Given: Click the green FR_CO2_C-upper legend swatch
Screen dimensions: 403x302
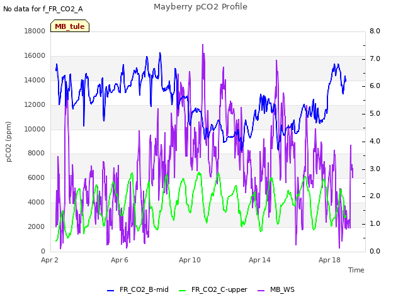Looking at the screenshot, I should click(x=182, y=291).
